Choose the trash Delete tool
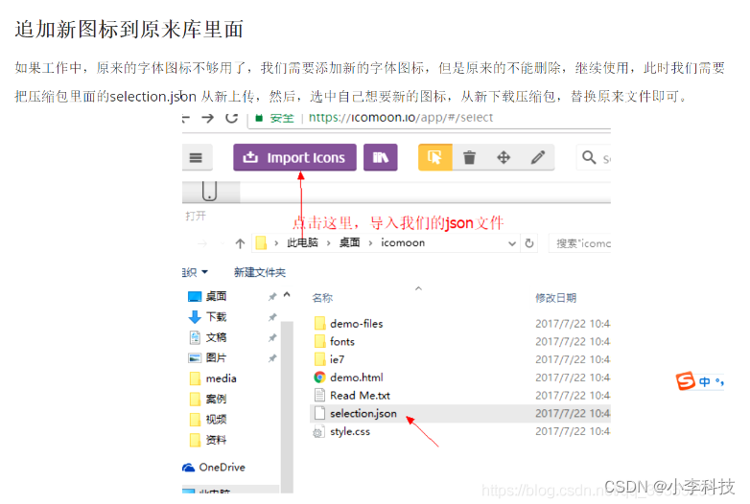Image resolution: width=750 pixels, height=504 pixels. pos(469,158)
